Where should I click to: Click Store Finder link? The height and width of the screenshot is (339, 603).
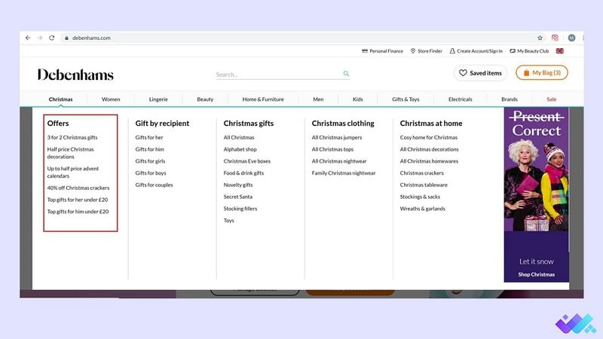(x=426, y=51)
